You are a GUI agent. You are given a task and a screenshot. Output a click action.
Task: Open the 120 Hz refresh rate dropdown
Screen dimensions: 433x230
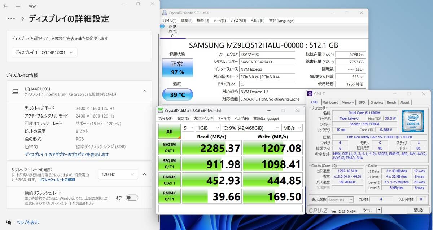[x=118, y=174]
